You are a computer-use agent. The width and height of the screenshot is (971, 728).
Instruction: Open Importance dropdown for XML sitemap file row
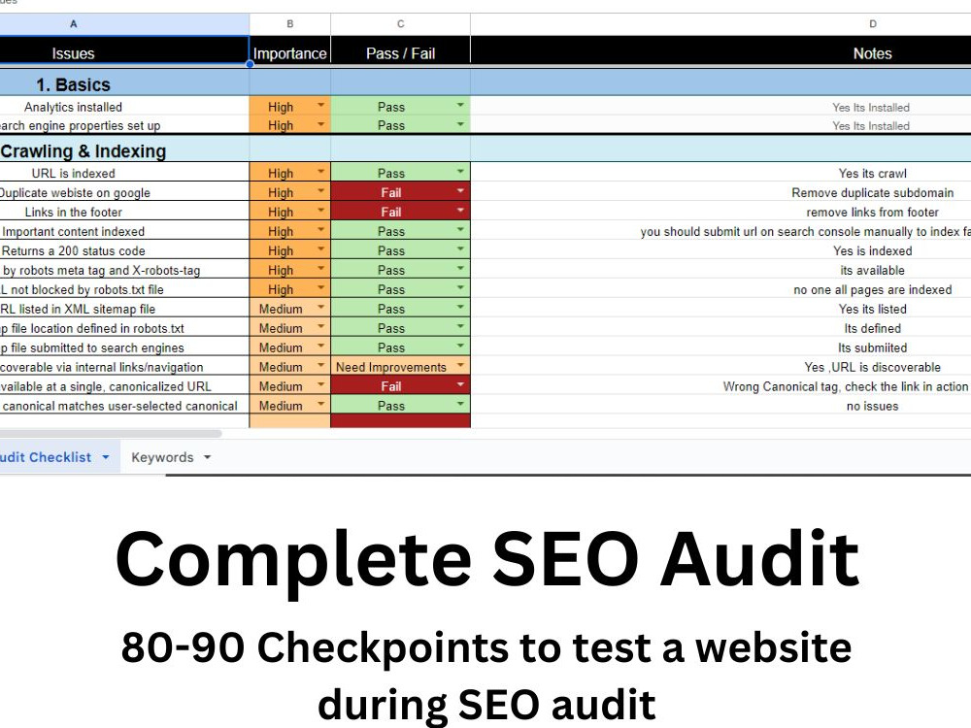(320, 307)
